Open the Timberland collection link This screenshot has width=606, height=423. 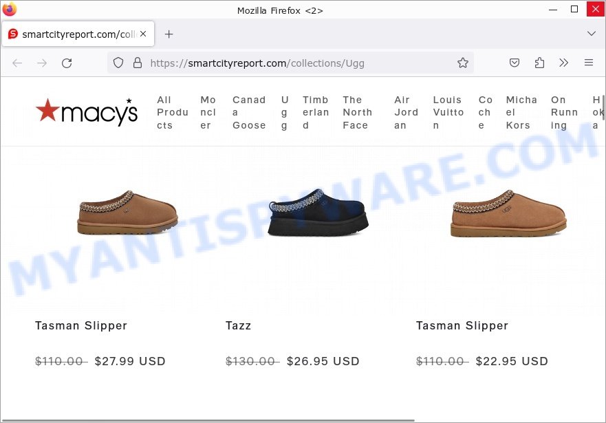tap(315, 112)
